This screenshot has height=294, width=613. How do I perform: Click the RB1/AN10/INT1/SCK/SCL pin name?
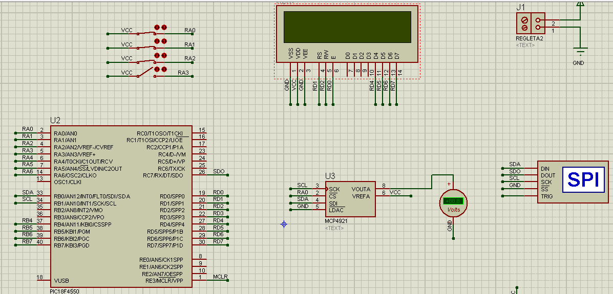[85, 203]
